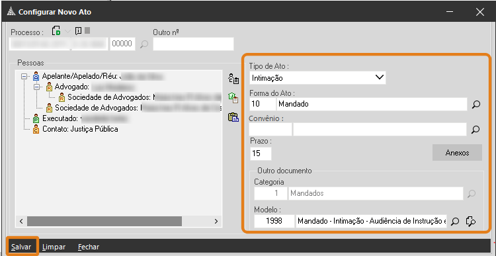The image size is (496, 256).
Task: Close the Configurar Novo Ato window
Action: tap(480, 12)
